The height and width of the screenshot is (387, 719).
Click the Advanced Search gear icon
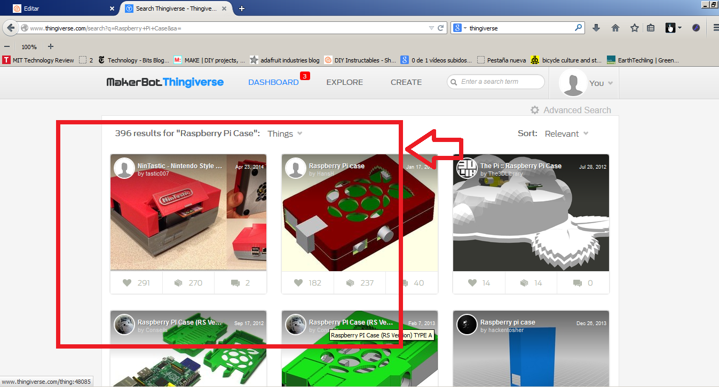(x=535, y=110)
